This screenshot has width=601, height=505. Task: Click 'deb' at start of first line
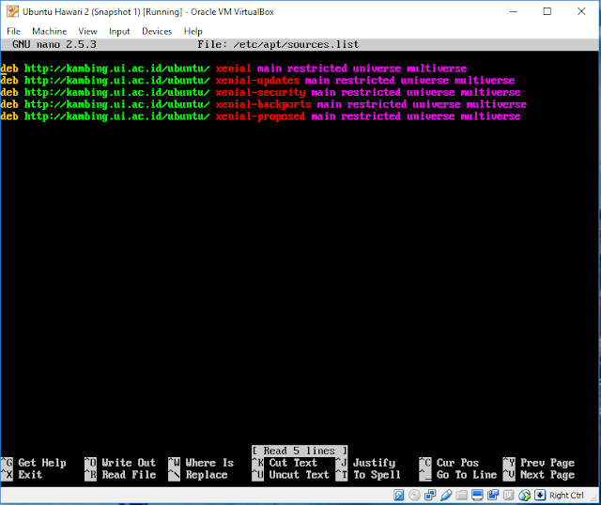tap(9, 69)
